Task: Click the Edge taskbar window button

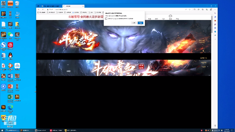Action: (x=12, y=130)
